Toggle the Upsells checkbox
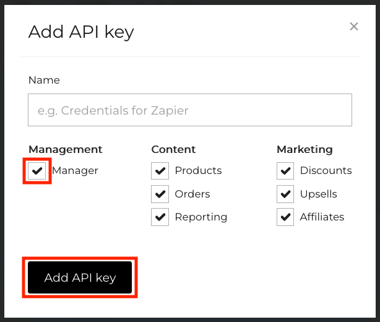Viewport: 380px width, 322px height. tap(285, 194)
